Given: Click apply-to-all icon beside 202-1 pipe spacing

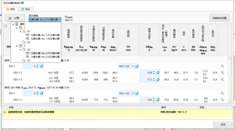Looking at the screenshot, I should pyautogui.click(x=137, y=66).
